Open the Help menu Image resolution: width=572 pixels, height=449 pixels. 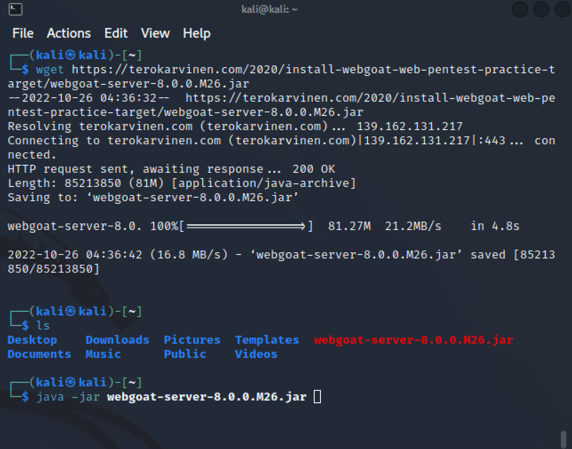point(196,33)
